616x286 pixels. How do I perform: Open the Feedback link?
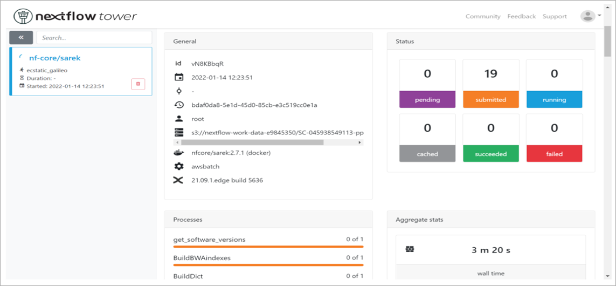521,17
